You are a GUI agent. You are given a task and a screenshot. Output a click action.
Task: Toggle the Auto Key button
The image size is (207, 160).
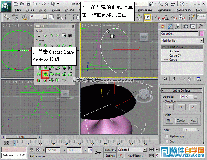point(110,150)
